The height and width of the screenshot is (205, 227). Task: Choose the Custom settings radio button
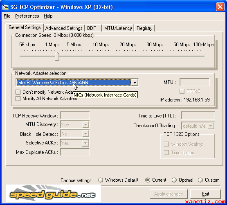click(200, 180)
